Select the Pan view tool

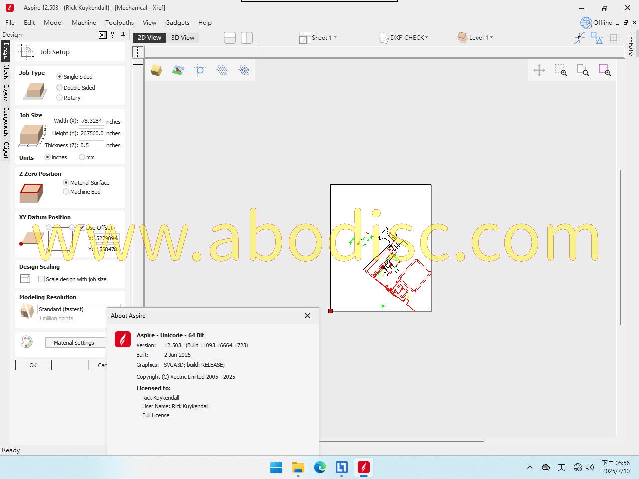(x=539, y=70)
